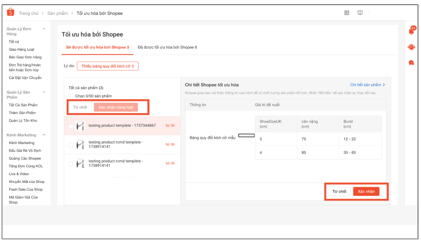Click the bulk 'Từ chối' button
The width and height of the screenshot is (421, 242).
point(80,107)
